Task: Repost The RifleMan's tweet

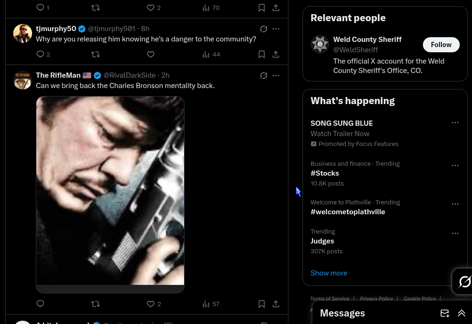Action: [x=95, y=304]
